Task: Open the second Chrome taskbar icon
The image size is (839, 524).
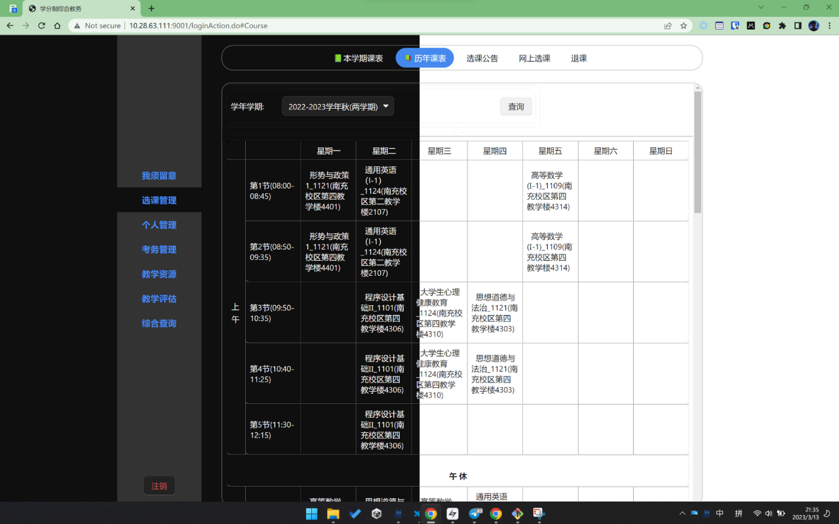Action: click(x=496, y=514)
